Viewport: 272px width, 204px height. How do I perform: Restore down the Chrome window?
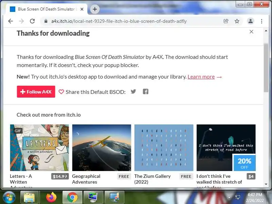(x=250, y=4)
